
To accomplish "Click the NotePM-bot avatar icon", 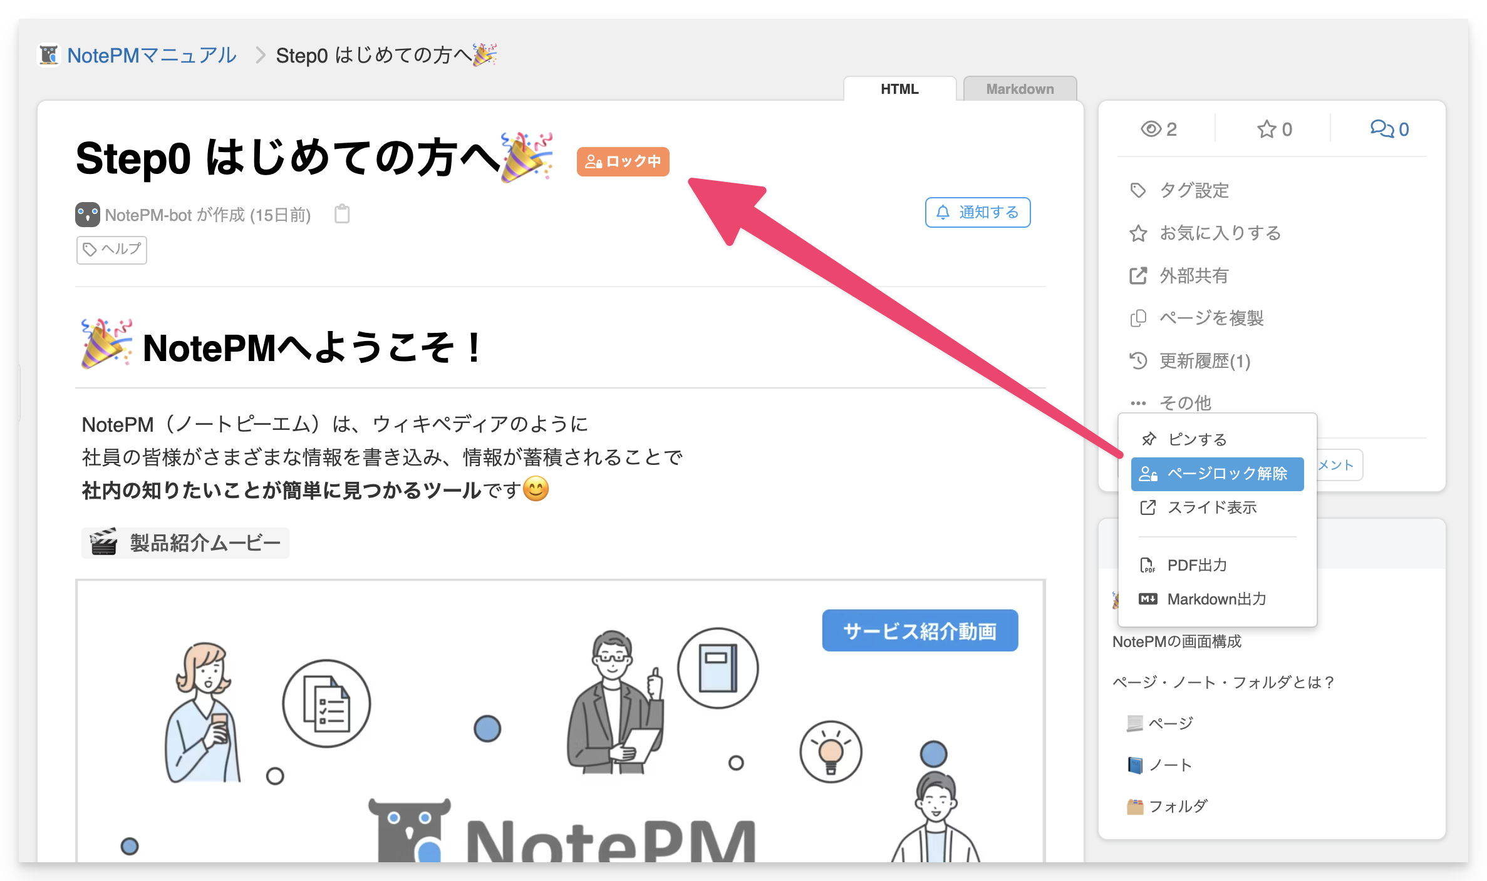I will (x=88, y=215).
